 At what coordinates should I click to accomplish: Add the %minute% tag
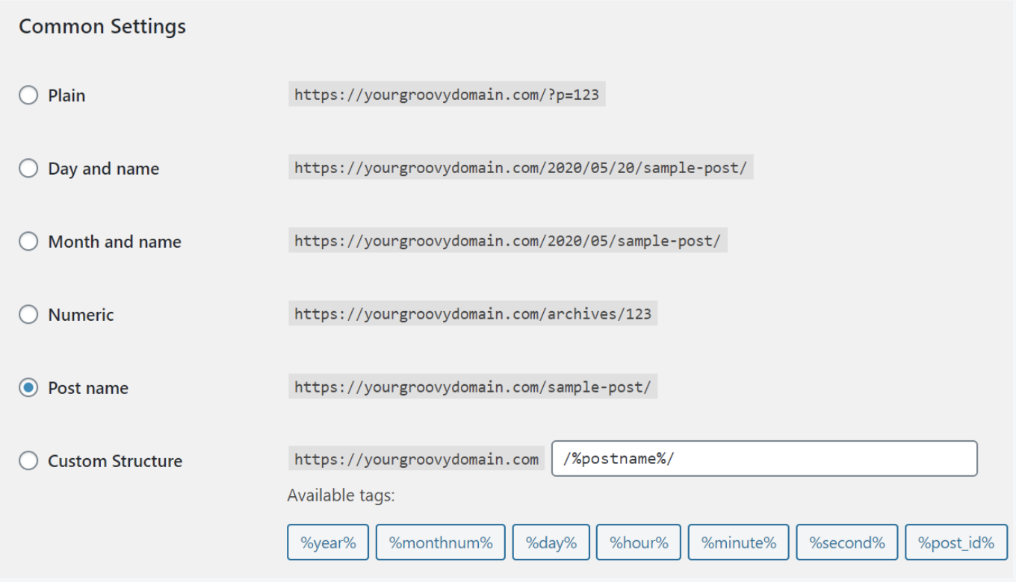(739, 542)
